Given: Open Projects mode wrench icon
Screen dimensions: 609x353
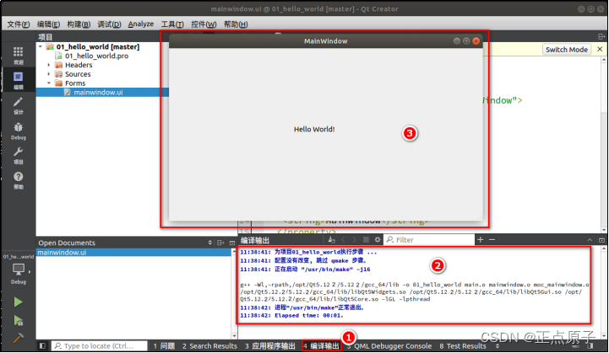Looking at the screenshot, I should (x=19, y=155).
